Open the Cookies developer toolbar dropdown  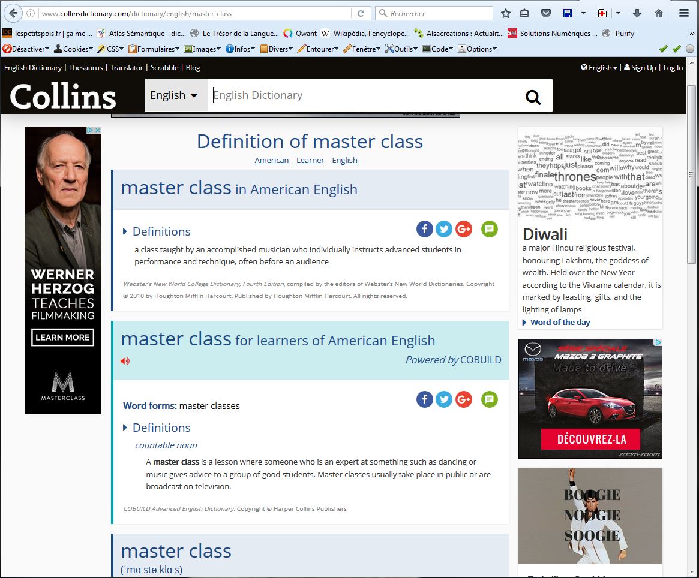pyautogui.click(x=74, y=49)
